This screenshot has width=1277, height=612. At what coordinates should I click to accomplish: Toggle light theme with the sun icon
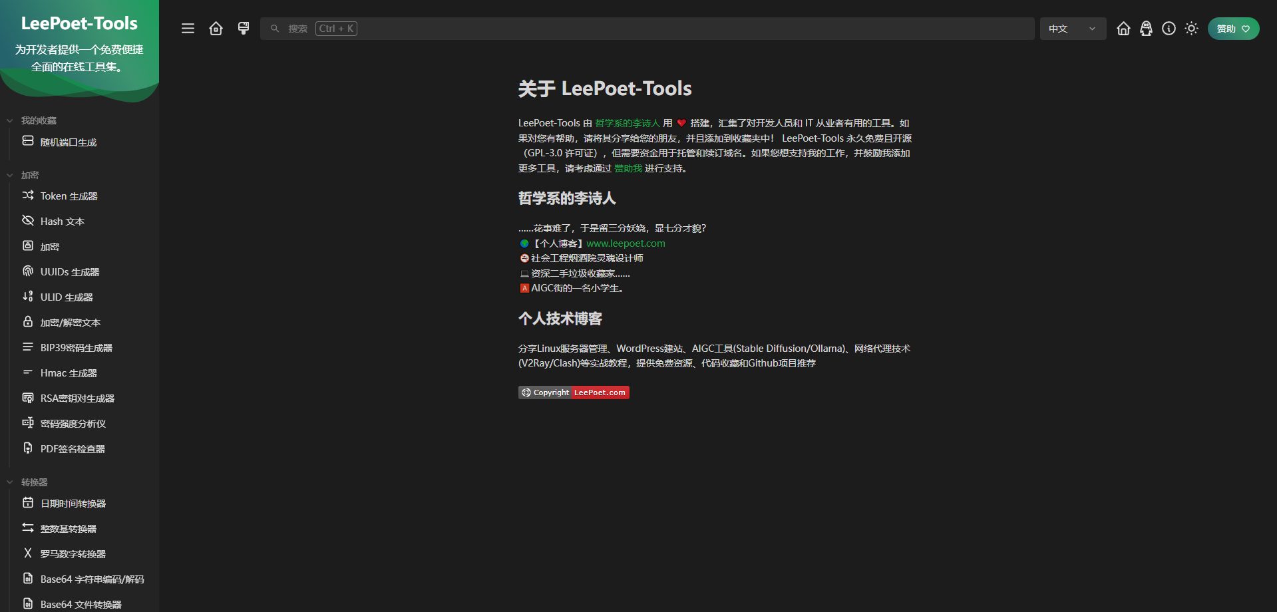pos(1191,28)
